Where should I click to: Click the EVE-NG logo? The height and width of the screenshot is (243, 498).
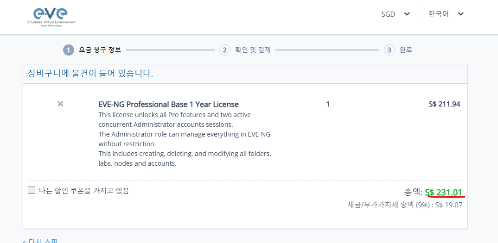click(x=51, y=17)
